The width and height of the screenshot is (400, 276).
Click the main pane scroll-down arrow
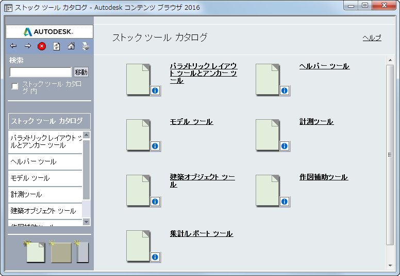[390, 266]
